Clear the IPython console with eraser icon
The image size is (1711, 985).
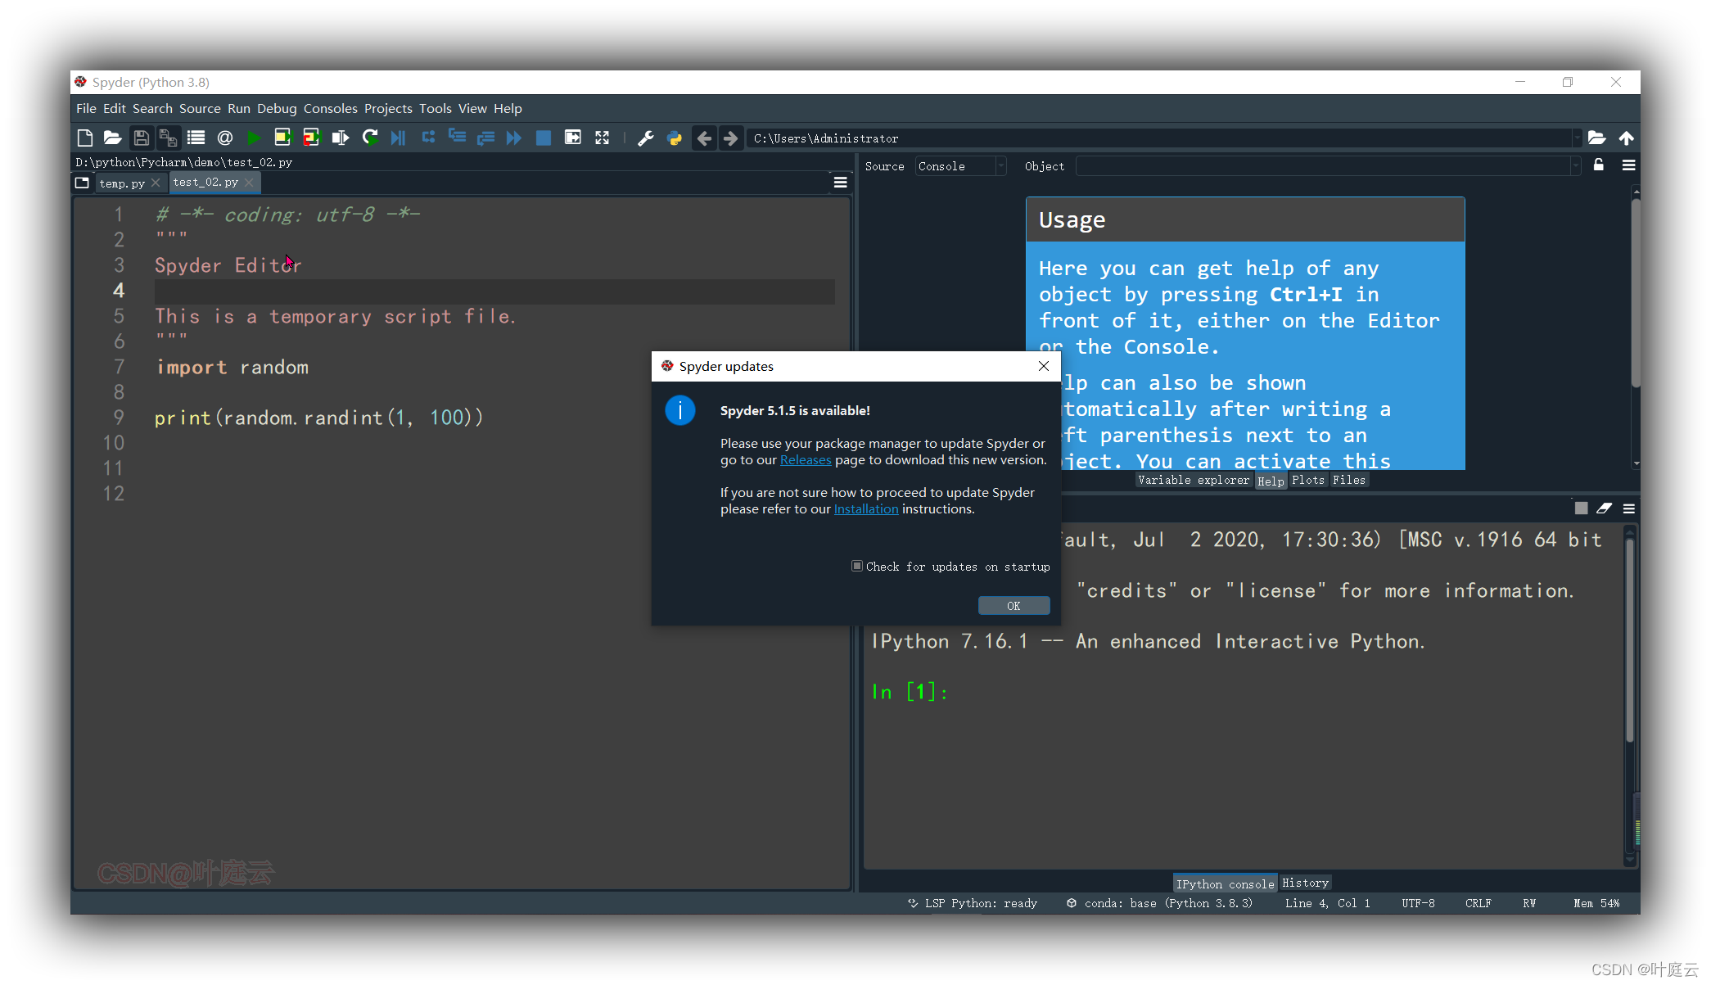click(1604, 508)
